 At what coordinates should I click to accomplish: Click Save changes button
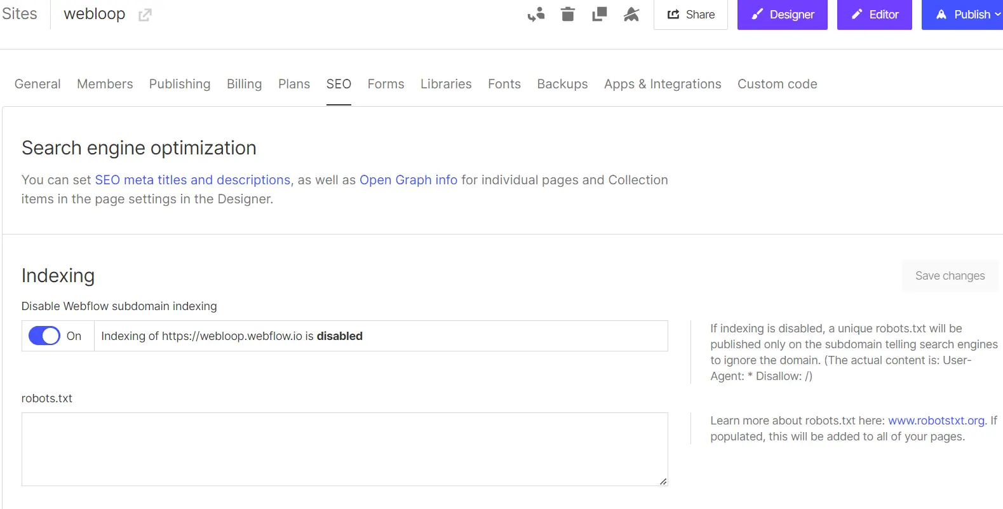pyautogui.click(x=950, y=276)
